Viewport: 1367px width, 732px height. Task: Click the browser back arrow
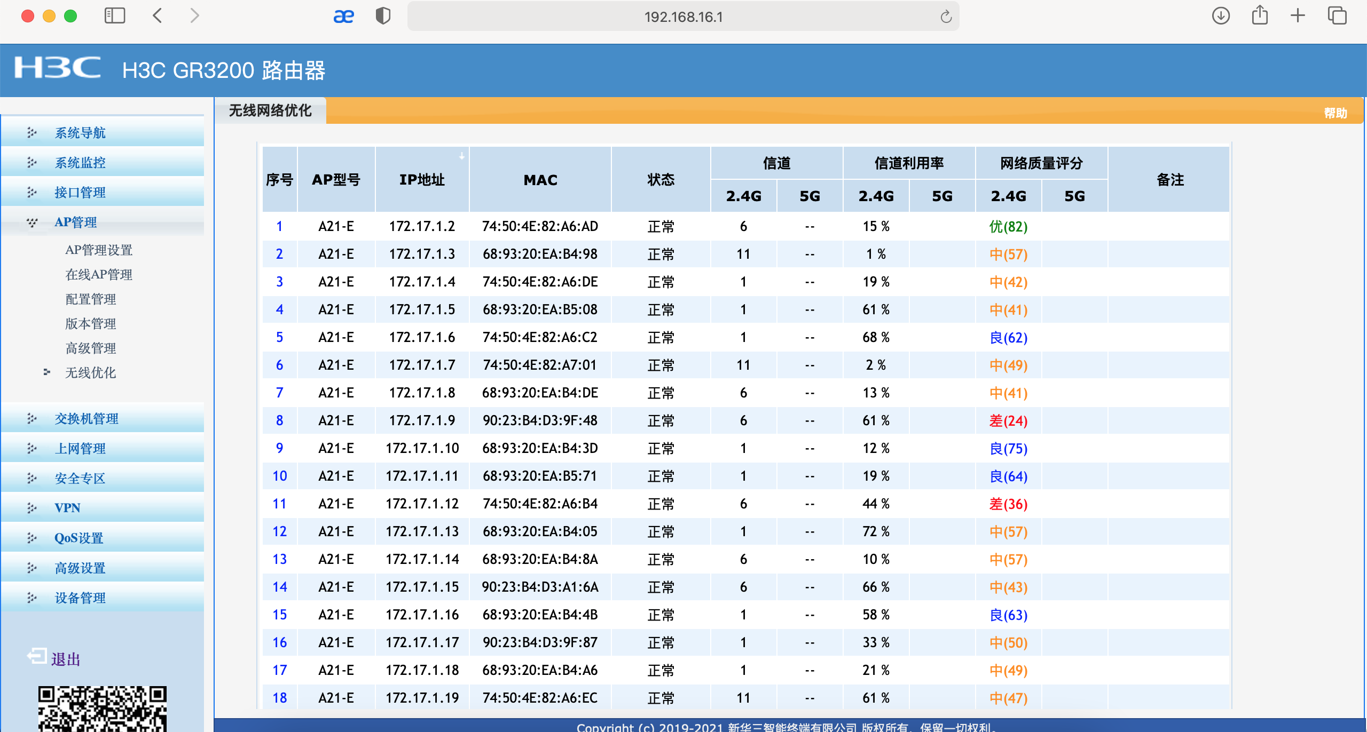click(x=158, y=16)
